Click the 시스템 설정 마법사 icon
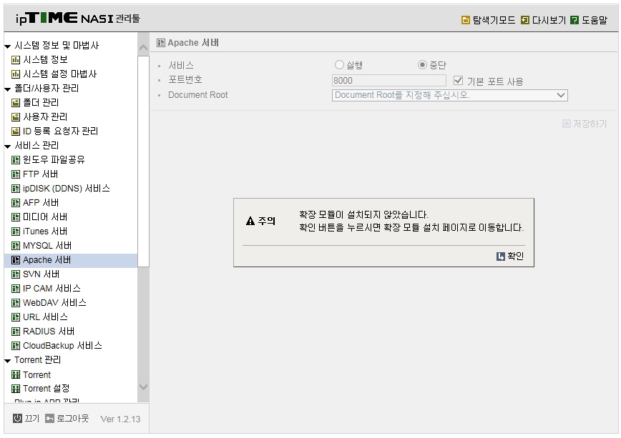Screen dimensions: 621x438 point(16,74)
